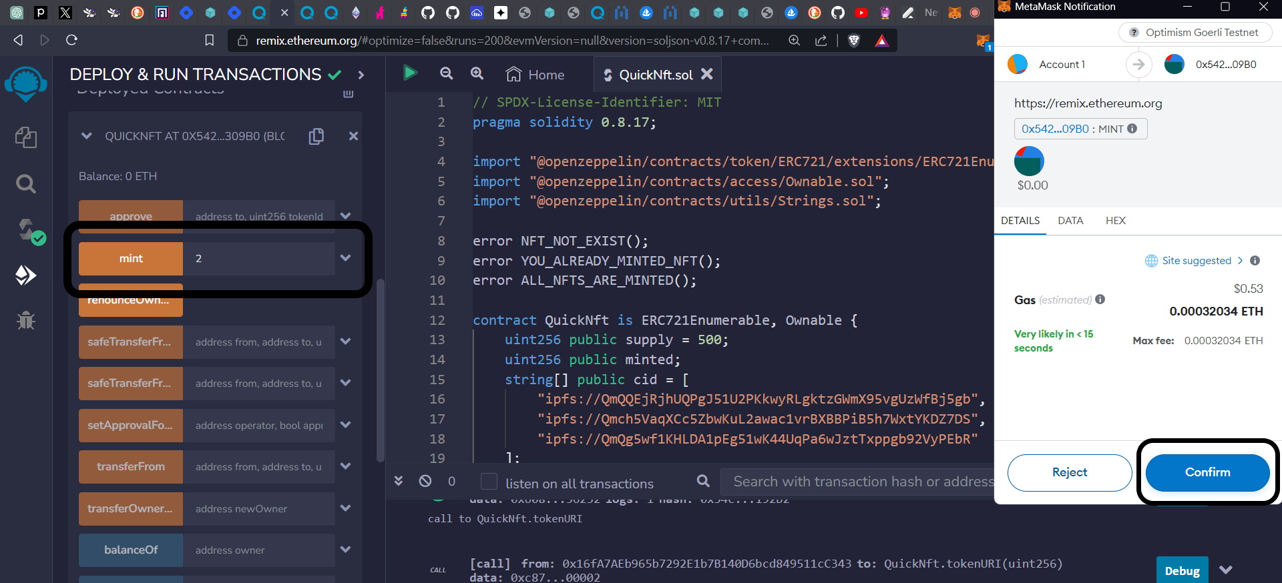Confirm the MetaMask transaction
The height and width of the screenshot is (583, 1282).
pyautogui.click(x=1207, y=472)
